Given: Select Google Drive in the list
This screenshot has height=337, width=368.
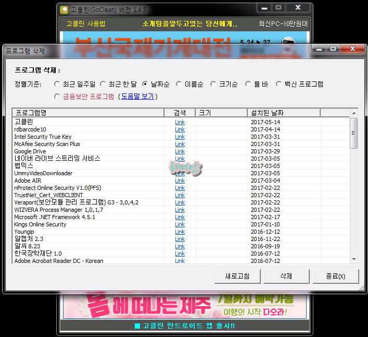Looking at the screenshot, I should point(30,151).
